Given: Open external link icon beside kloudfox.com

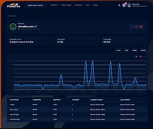Looking at the screenshot, I should tap(36, 27).
